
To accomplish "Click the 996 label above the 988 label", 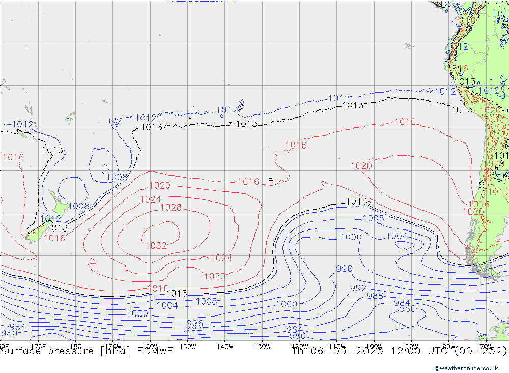I will tap(344, 269).
